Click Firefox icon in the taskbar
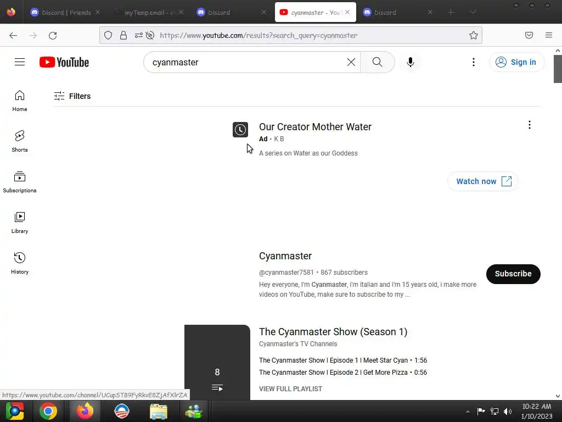 (x=85, y=411)
